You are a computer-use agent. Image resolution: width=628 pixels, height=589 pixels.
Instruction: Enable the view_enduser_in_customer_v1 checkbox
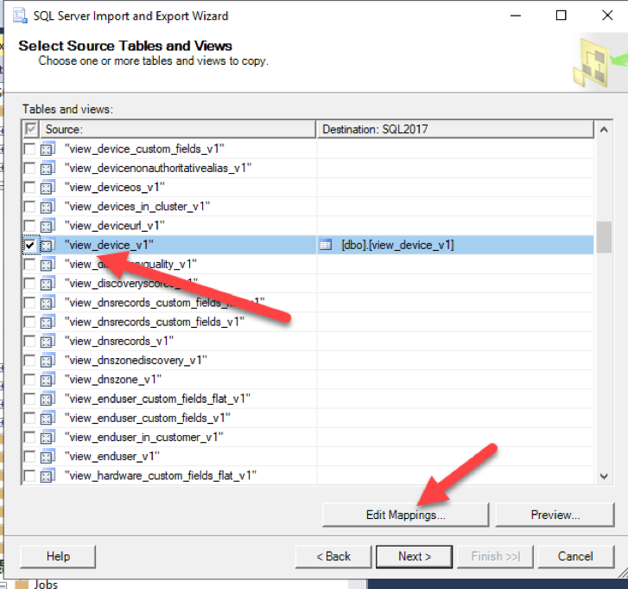tap(30, 437)
